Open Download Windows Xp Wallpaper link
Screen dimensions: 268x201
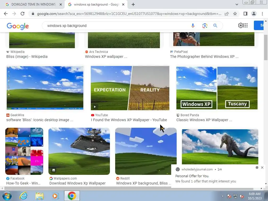77,183
